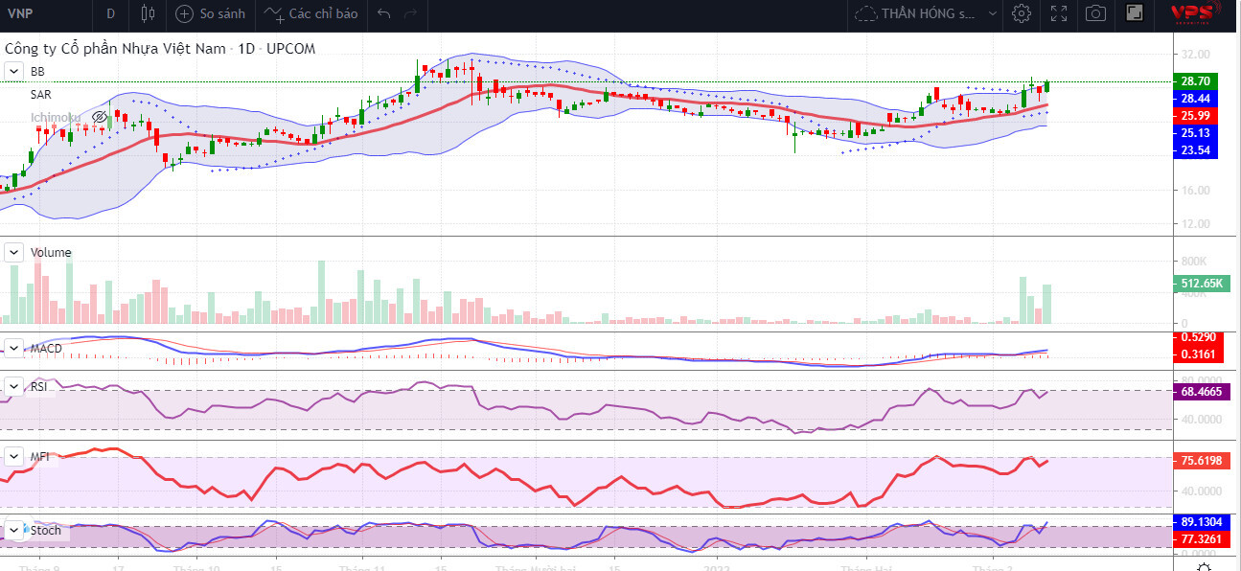Click the chart title Công ty Cổ phần Nhựa Việt Nam
Image resolution: width=1241 pixels, height=571 pixels.
116,48
